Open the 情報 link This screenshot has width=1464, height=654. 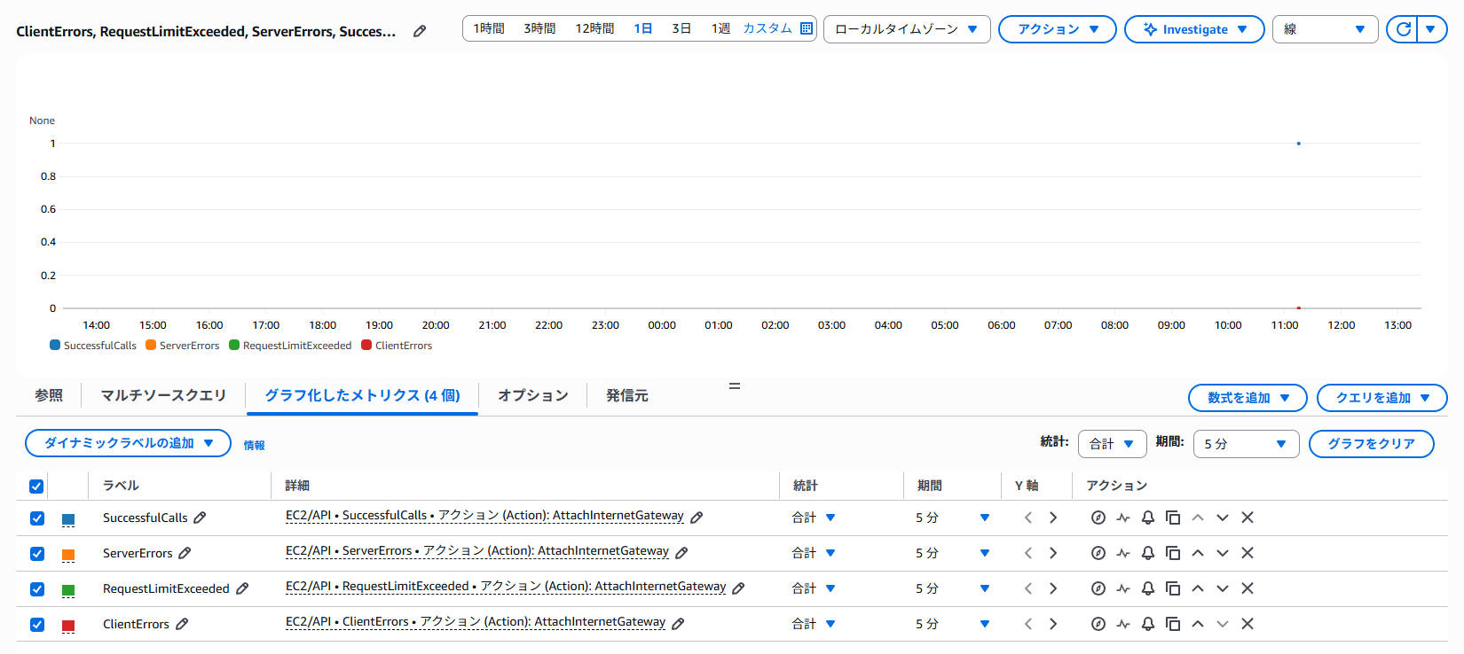pyautogui.click(x=254, y=446)
